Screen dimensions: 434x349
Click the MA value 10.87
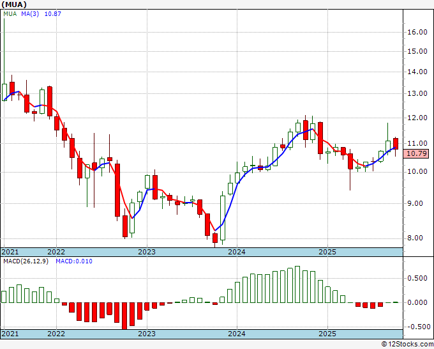(x=53, y=14)
